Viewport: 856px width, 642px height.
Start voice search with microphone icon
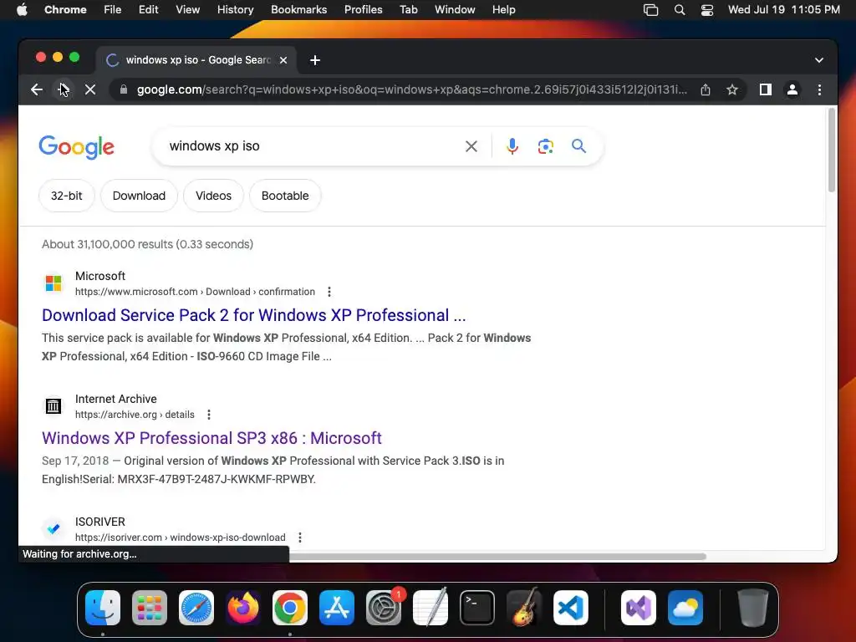pyautogui.click(x=512, y=146)
